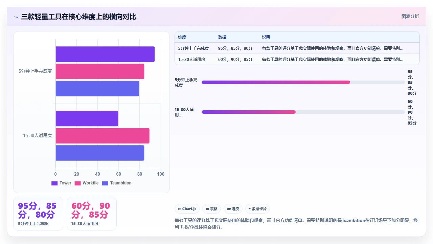
Task: Click the 5分钟上手完成度 progress bar
Action: tap(303, 82)
